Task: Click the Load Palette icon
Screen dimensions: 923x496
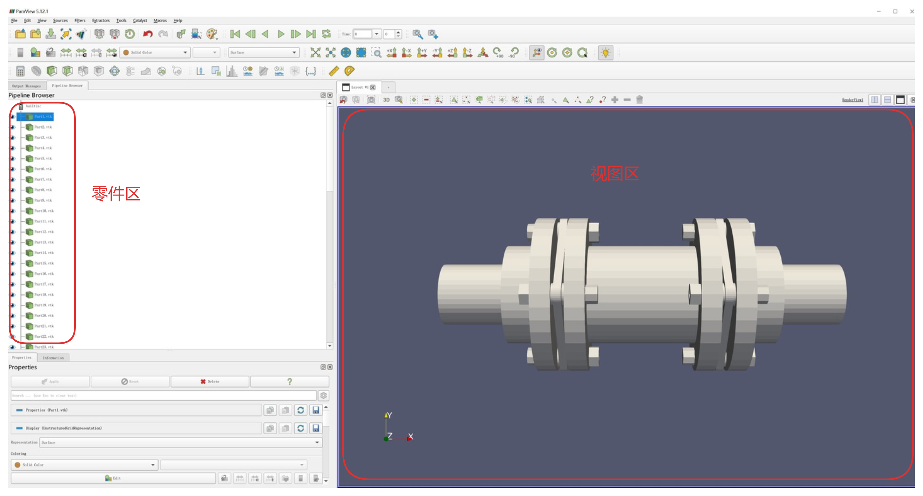Action: pos(212,34)
